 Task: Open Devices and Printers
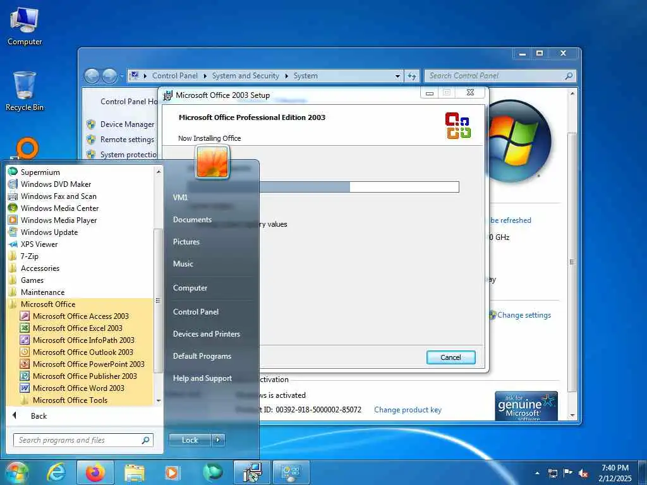click(x=207, y=333)
